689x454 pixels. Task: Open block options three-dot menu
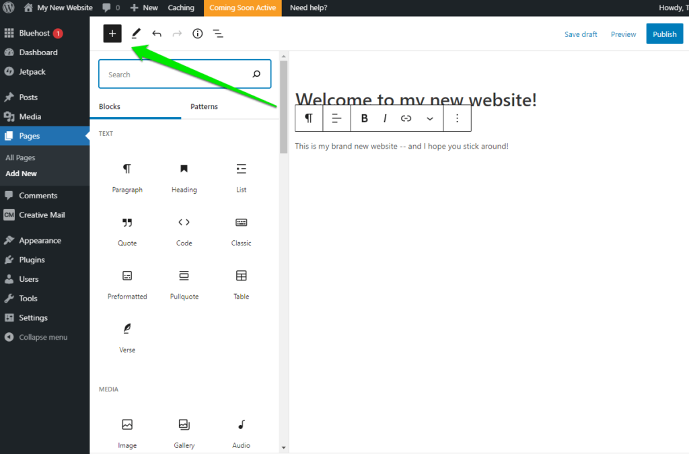click(x=457, y=118)
